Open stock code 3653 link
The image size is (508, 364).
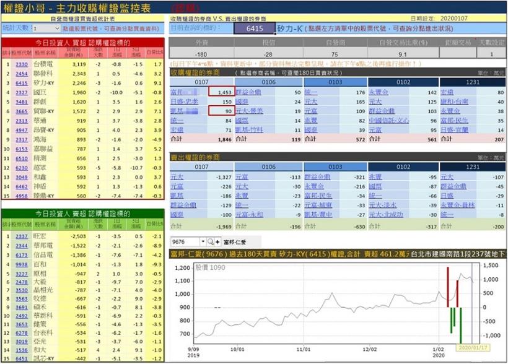tap(22, 324)
